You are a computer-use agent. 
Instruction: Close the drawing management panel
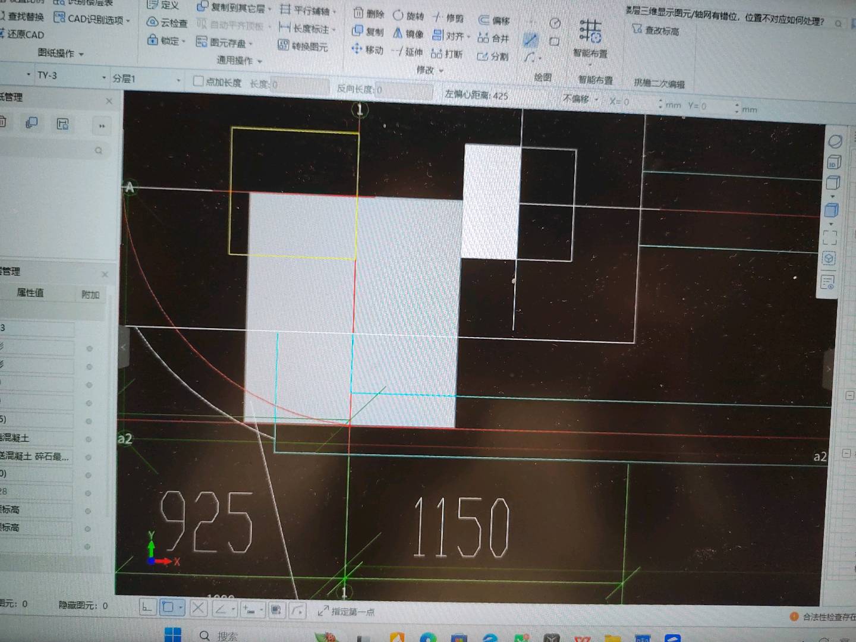(x=109, y=101)
